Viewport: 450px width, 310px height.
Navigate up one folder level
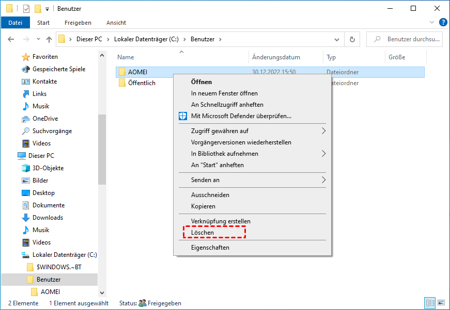point(49,39)
